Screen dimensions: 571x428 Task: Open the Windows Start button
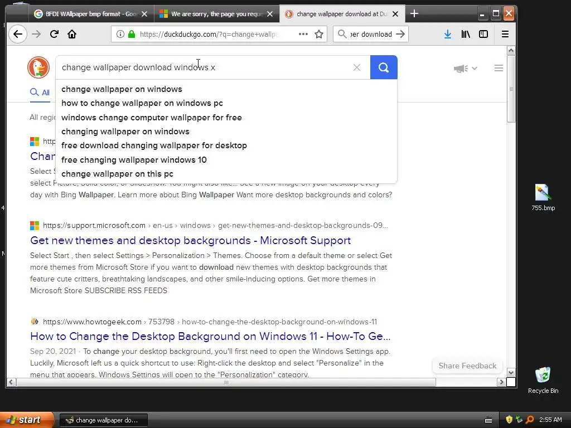click(x=26, y=420)
